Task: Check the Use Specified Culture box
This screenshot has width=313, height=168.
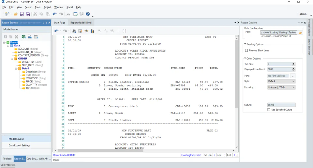Action: (x=269, y=110)
